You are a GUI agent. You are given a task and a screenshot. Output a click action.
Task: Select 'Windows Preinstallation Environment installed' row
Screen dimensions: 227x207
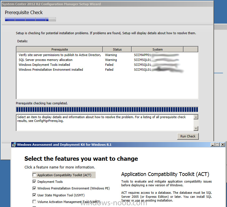[x=107, y=70]
